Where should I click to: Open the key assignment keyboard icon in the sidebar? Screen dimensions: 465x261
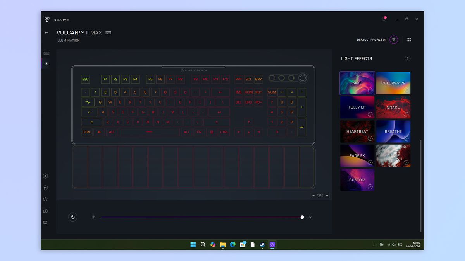46,53
